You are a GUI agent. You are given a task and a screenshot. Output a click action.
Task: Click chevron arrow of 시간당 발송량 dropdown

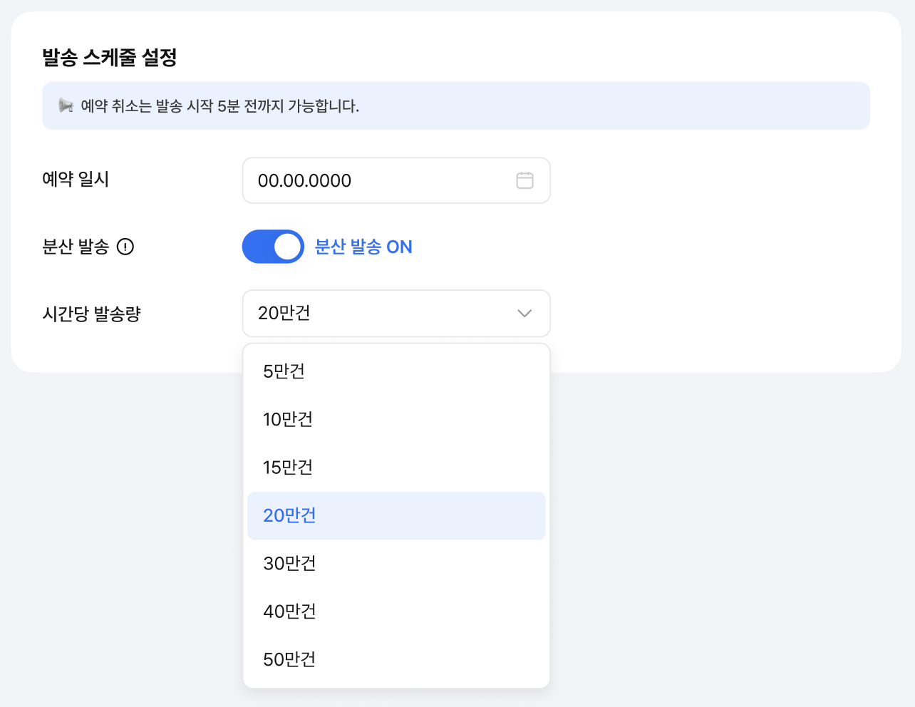point(524,314)
